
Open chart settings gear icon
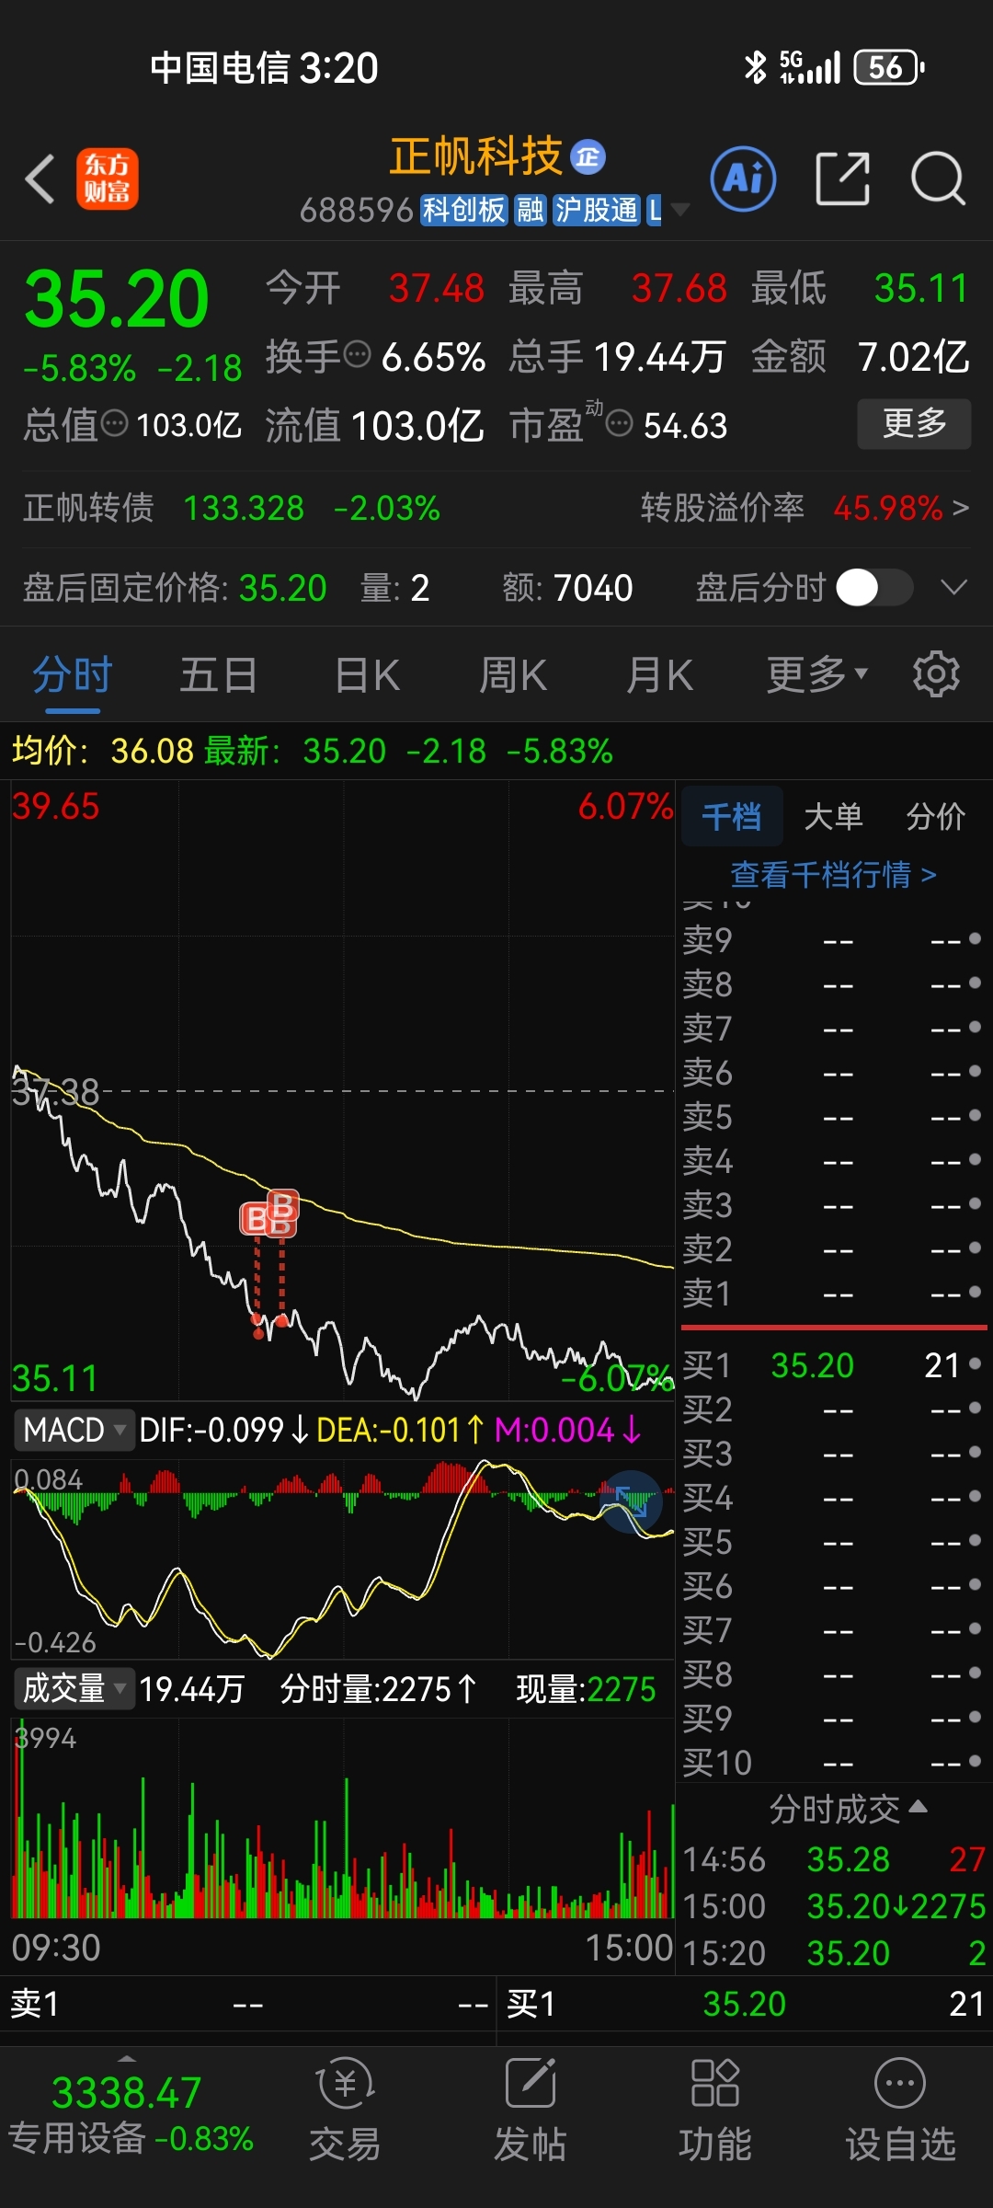pyautogui.click(x=936, y=674)
